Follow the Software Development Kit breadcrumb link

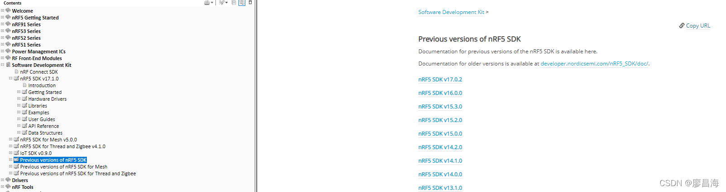click(x=451, y=12)
